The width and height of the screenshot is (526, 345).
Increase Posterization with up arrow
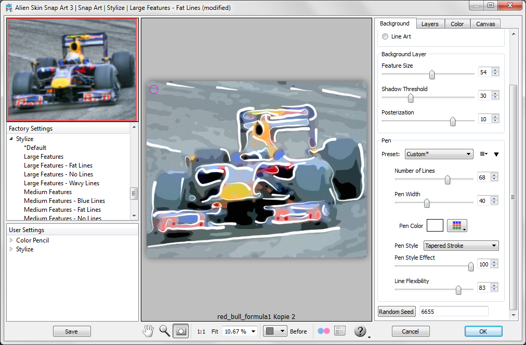495,117
